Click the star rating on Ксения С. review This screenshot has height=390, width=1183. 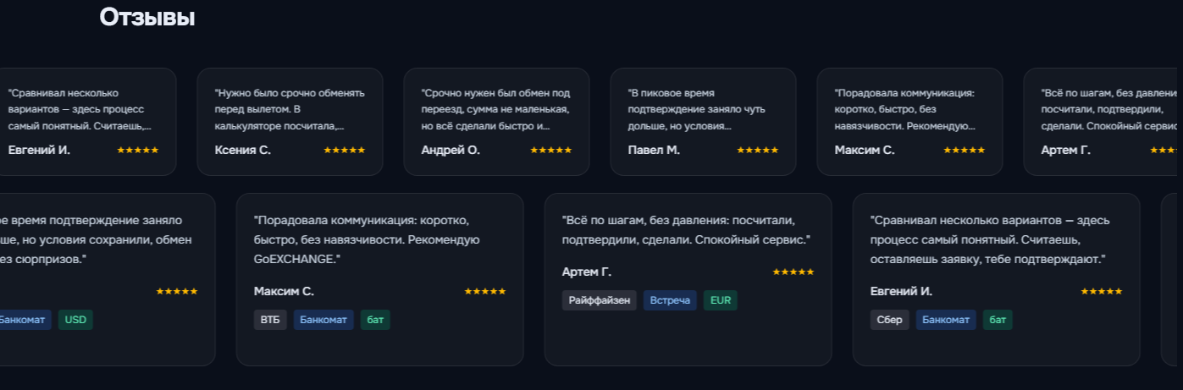[345, 150]
